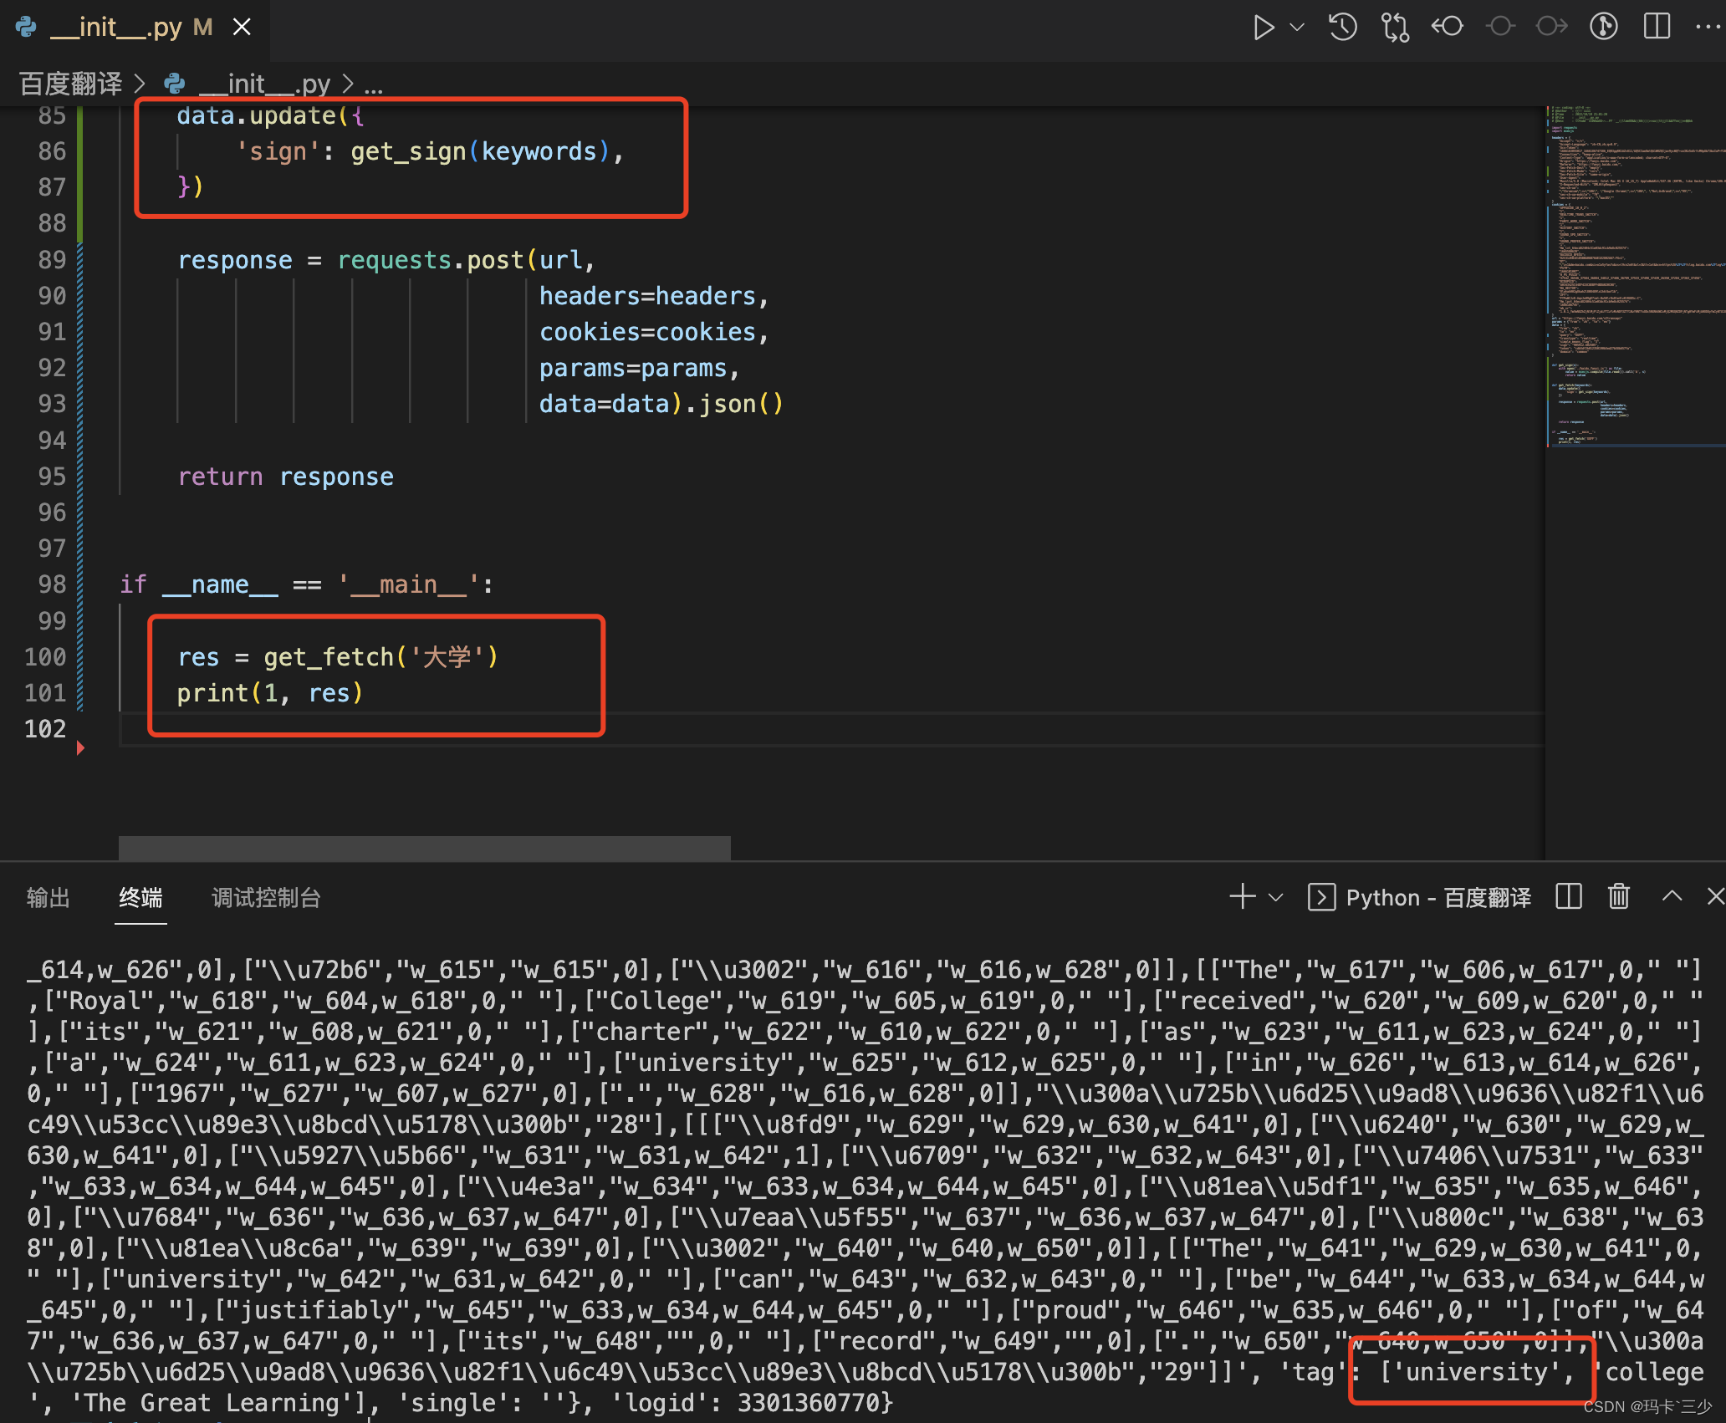This screenshot has width=1726, height=1423.
Task: Click 'headers=headers' on line 90
Action: point(647,296)
